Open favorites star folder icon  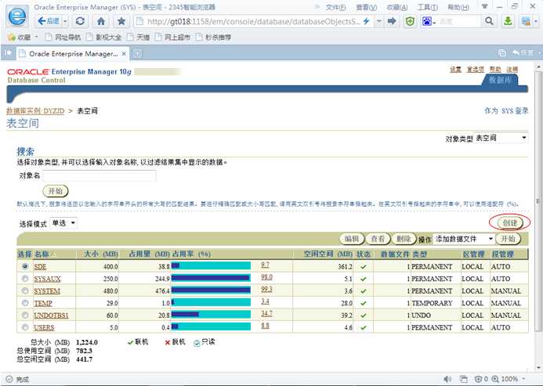[x=12, y=37]
